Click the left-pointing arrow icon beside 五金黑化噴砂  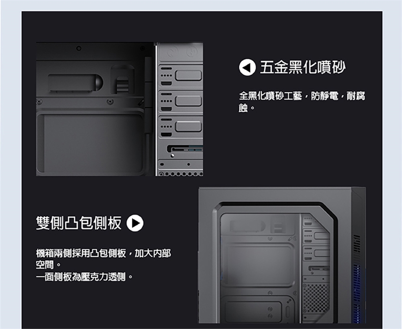tap(247, 67)
